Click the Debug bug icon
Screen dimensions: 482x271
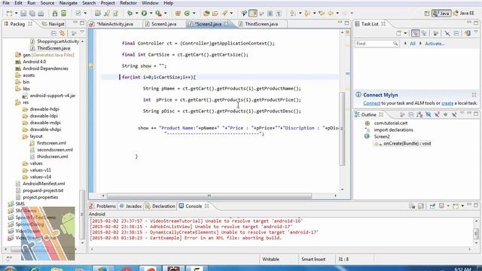(130, 14)
